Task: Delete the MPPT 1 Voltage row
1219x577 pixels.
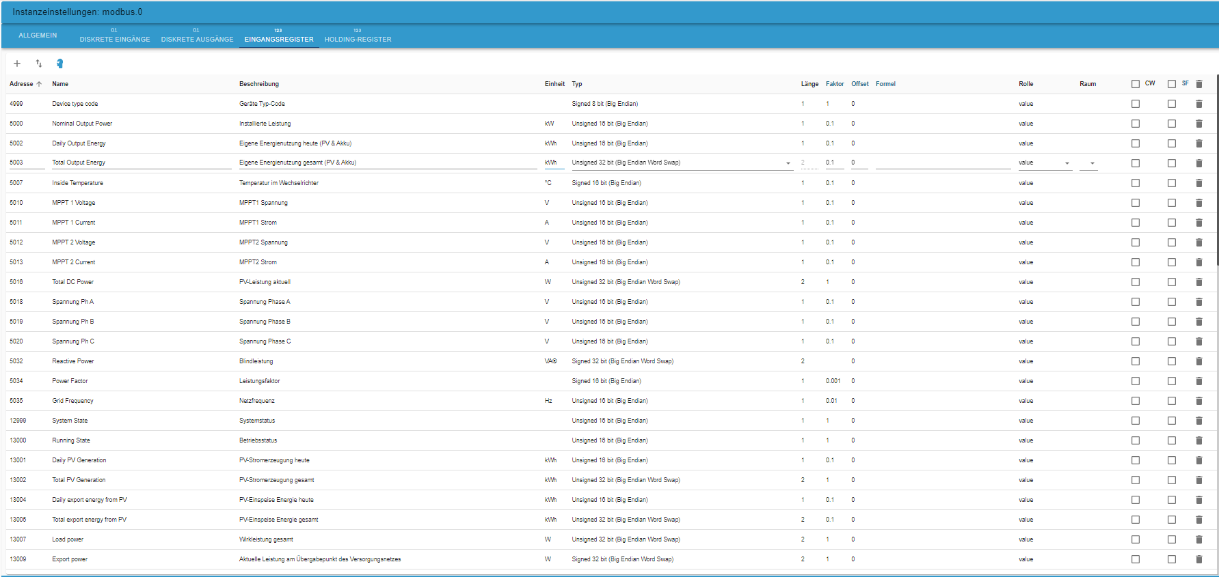Action: 1198,203
